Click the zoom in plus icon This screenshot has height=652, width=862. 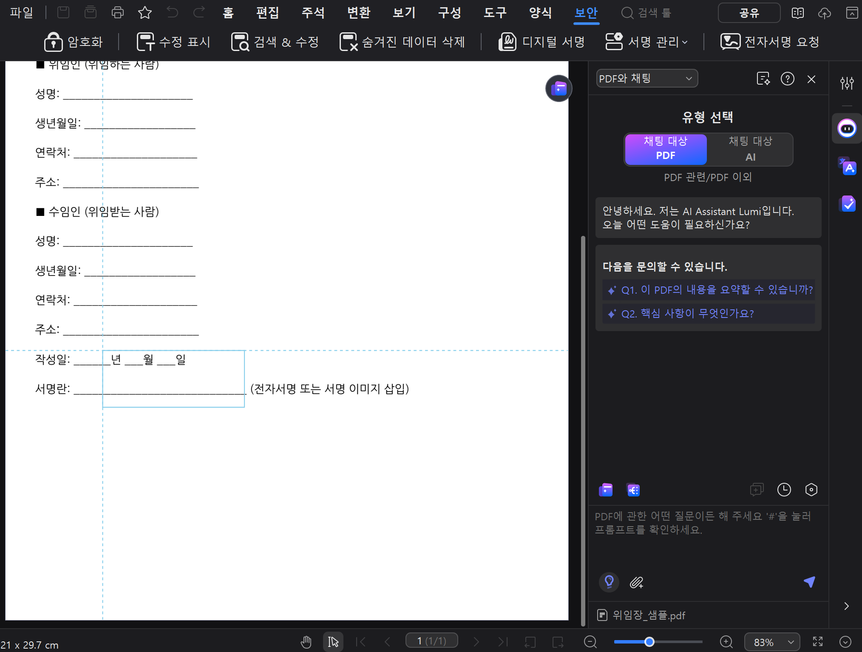[x=726, y=641]
